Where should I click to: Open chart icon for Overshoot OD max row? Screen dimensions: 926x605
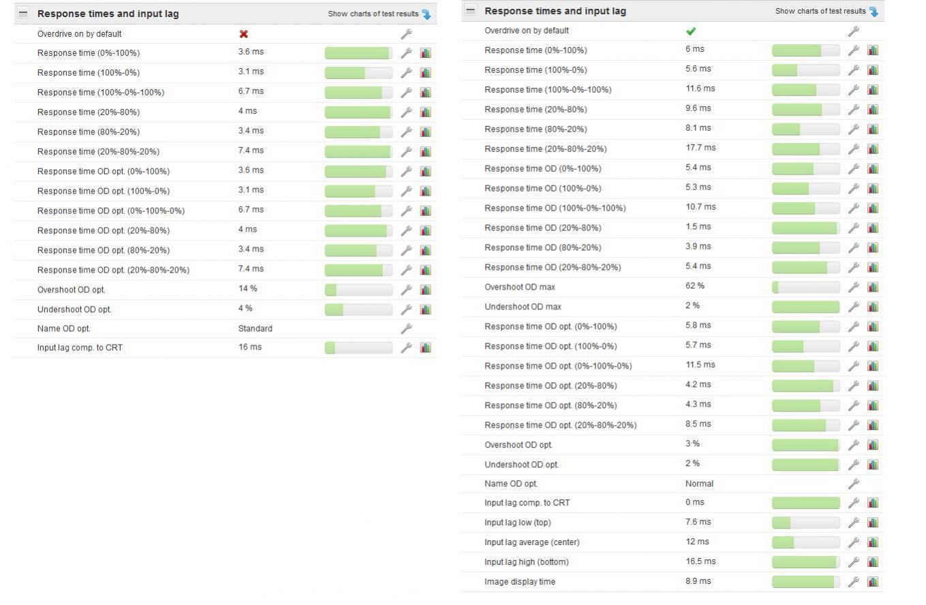(x=872, y=287)
